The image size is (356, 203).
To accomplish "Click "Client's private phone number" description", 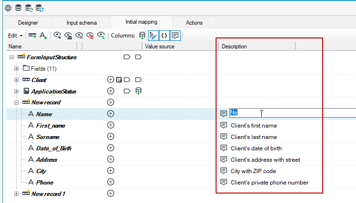I will click(x=269, y=183).
